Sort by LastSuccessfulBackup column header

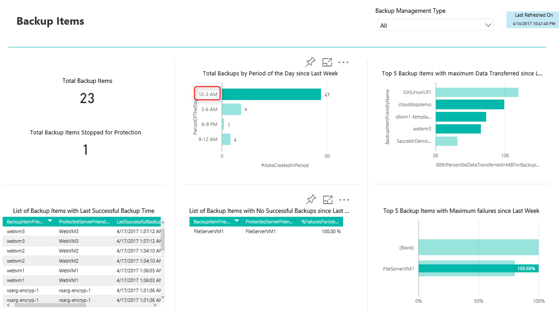(138, 222)
